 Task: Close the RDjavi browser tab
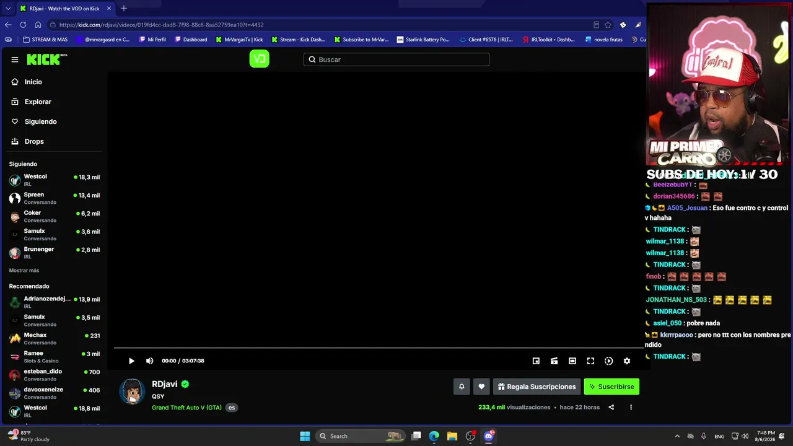coord(109,9)
